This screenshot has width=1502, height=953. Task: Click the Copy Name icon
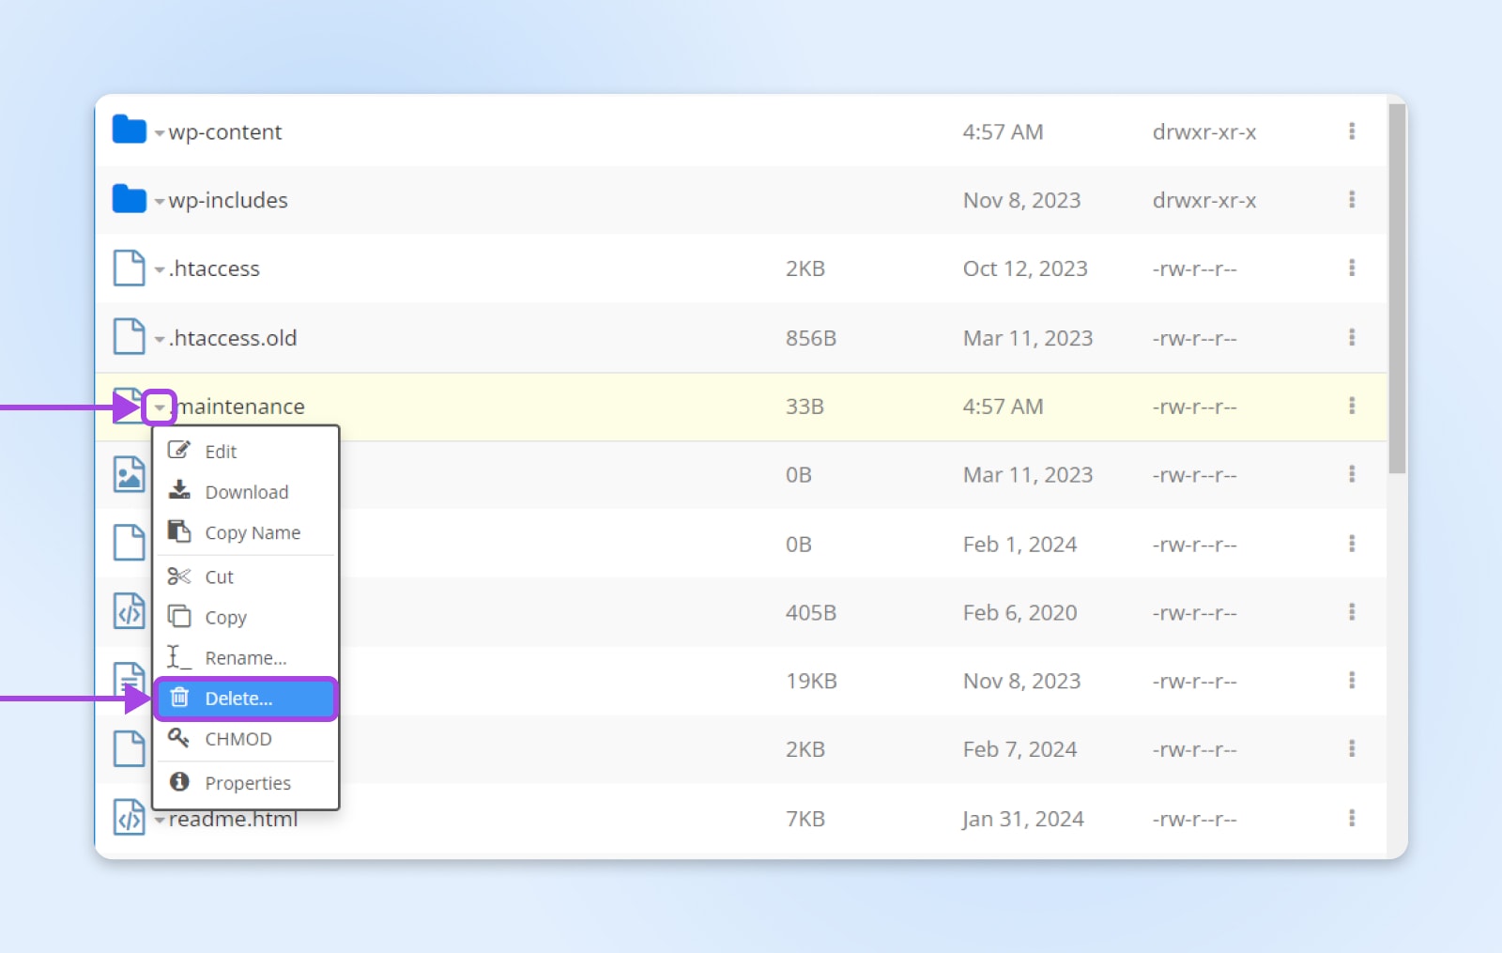tap(178, 531)
